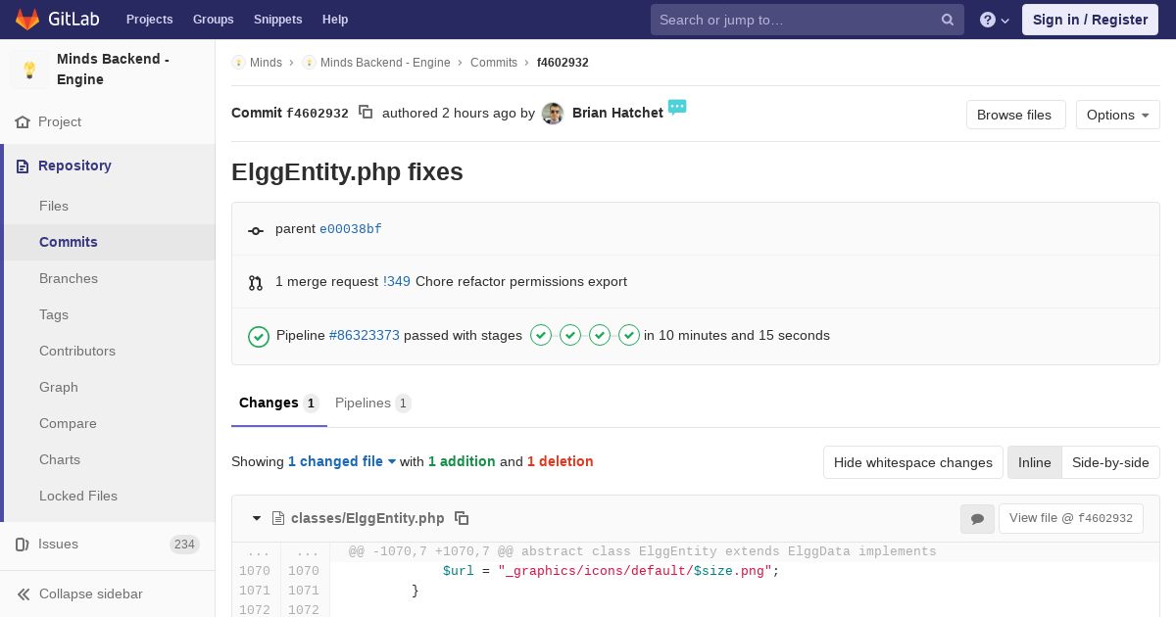
Task: Copy the commit SHA with the clipboard icon
Action: pos(366,113)
